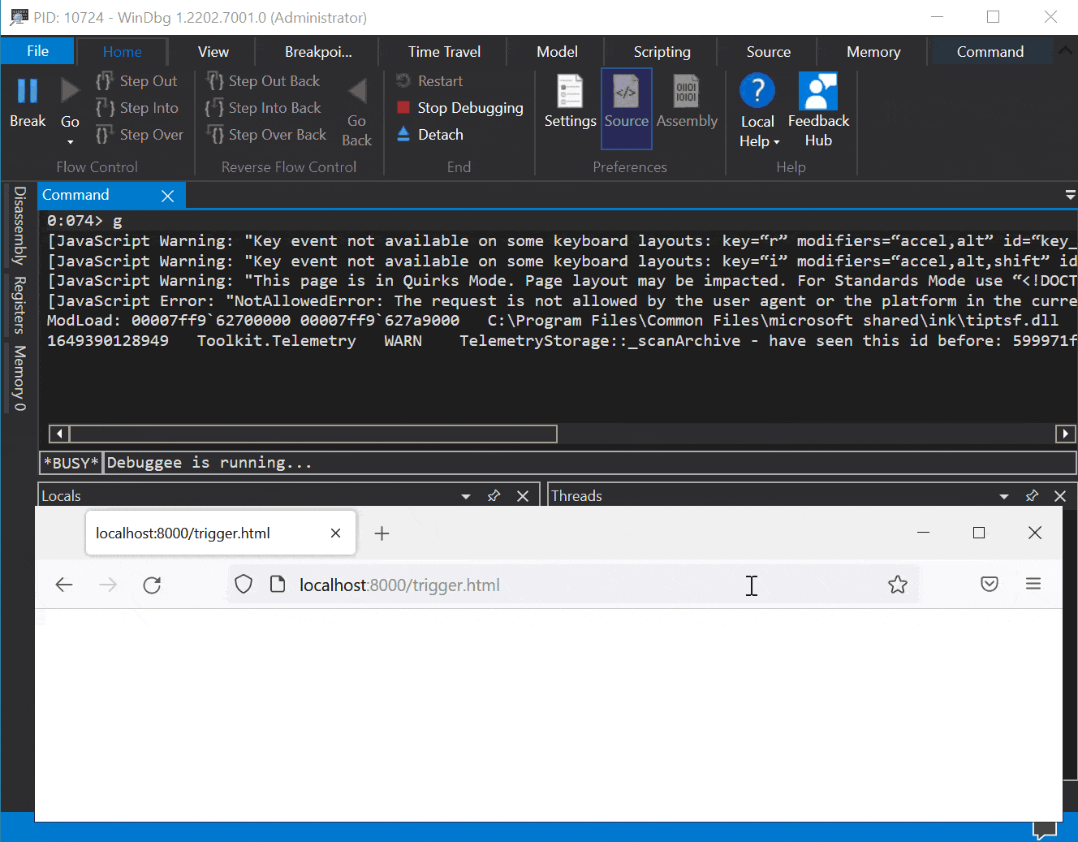
Task: Click the tracking protection shield icon
Action: (244, 585)
